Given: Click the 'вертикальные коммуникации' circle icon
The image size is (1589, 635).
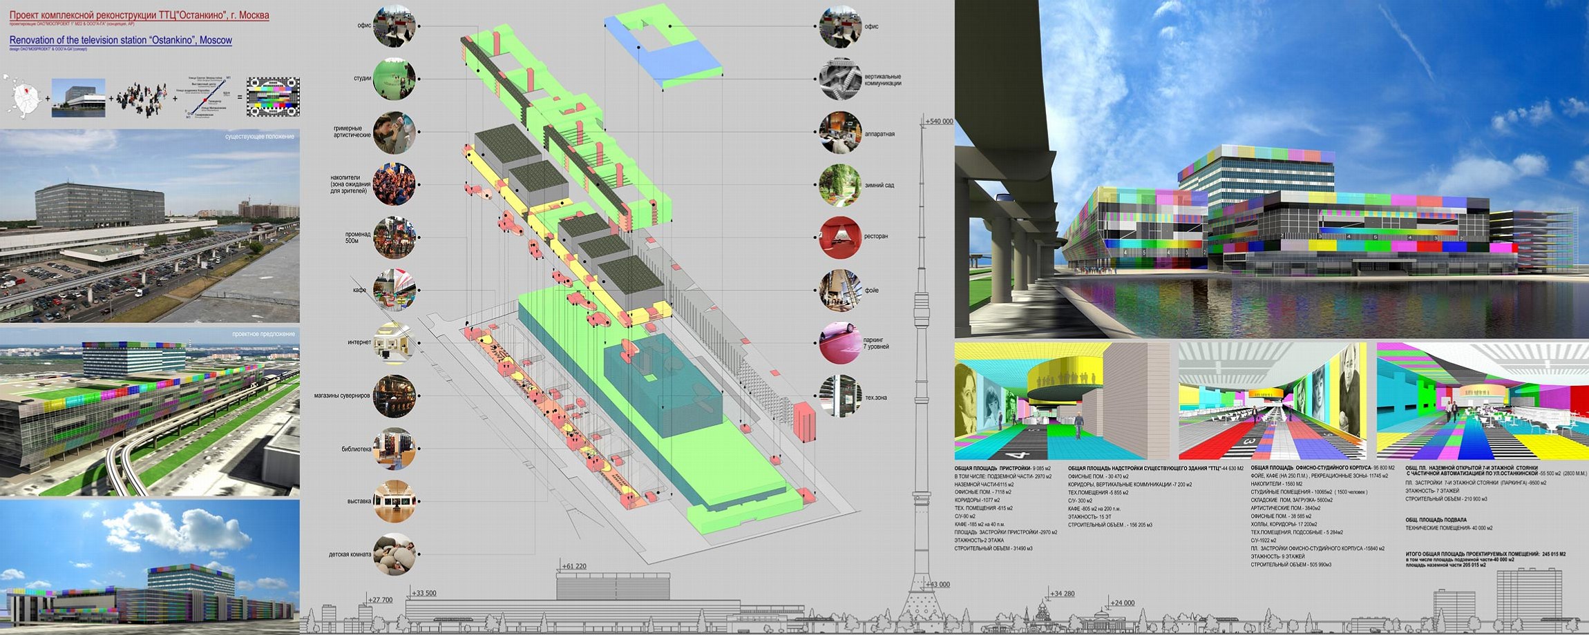Looking at the screenshot, I should 839,79.
